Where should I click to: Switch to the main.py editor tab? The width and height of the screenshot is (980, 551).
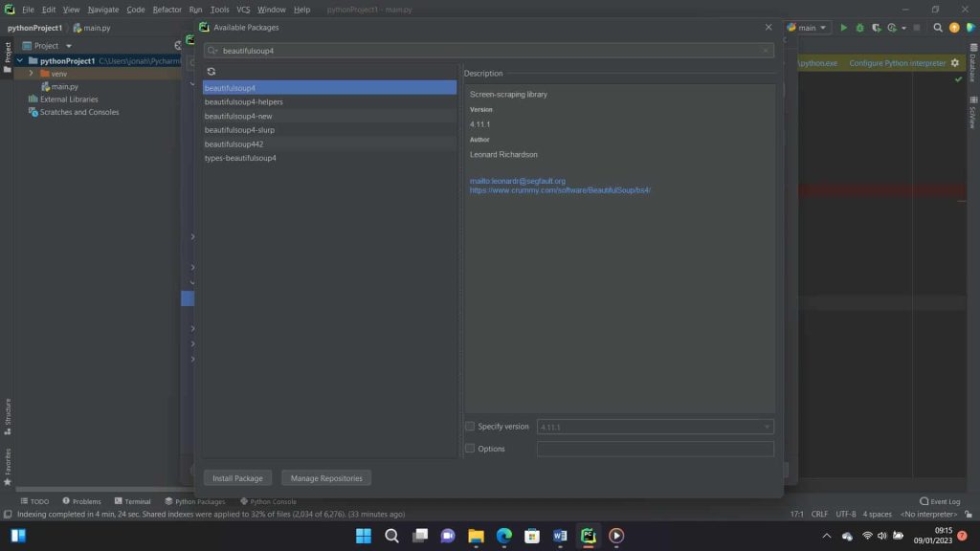(x=99, y=28)
